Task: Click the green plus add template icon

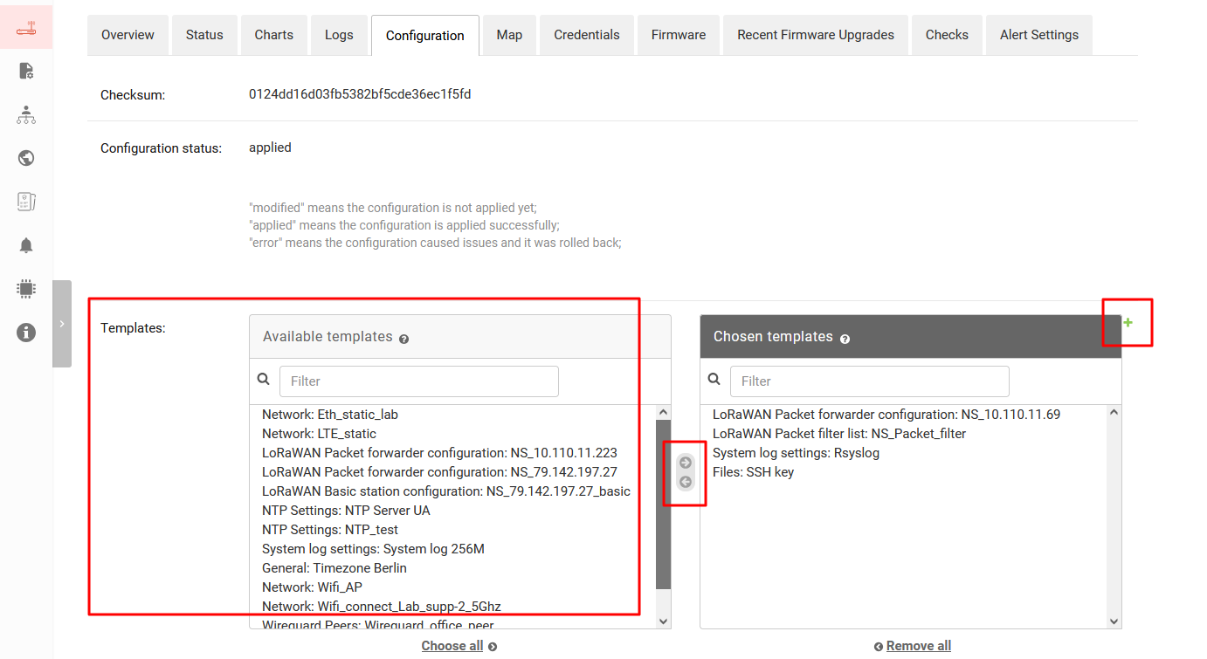Action: pyautogui.click(x=1128, y=323)
